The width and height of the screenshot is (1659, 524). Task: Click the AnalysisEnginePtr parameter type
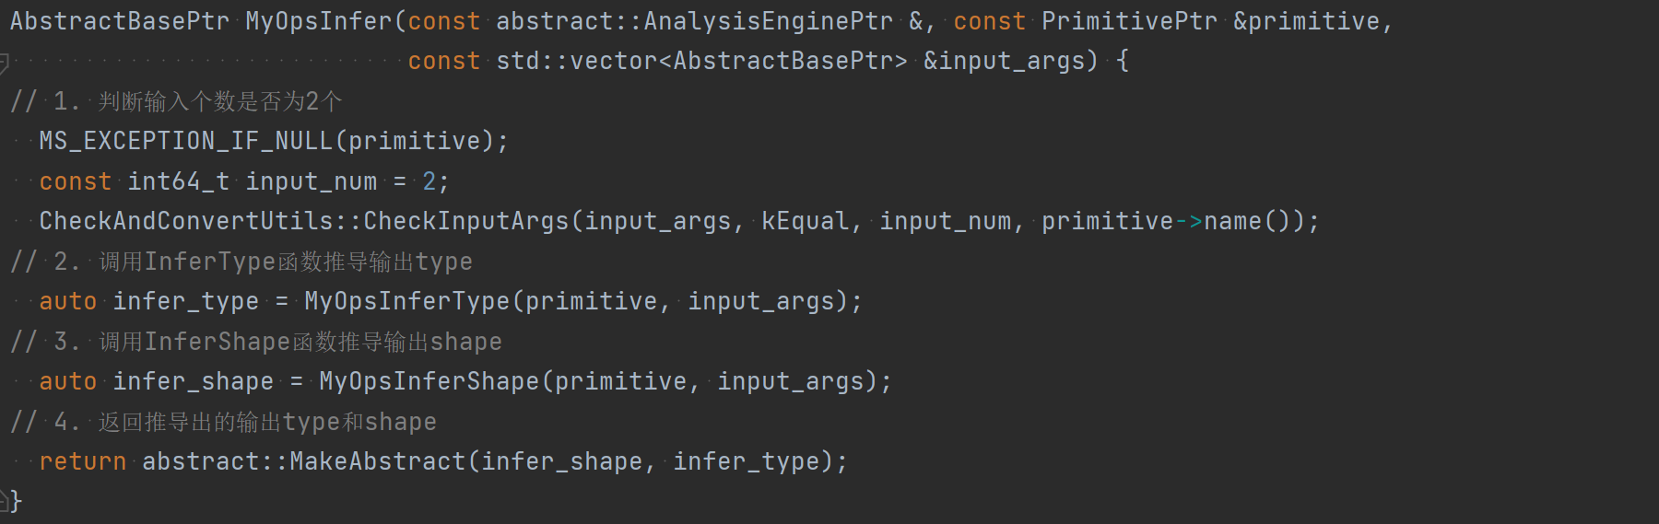point(768,21)
